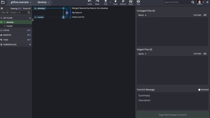Click the develop branch label in graph
Viewport: 210px width, 118px height.
click(40, 8)
